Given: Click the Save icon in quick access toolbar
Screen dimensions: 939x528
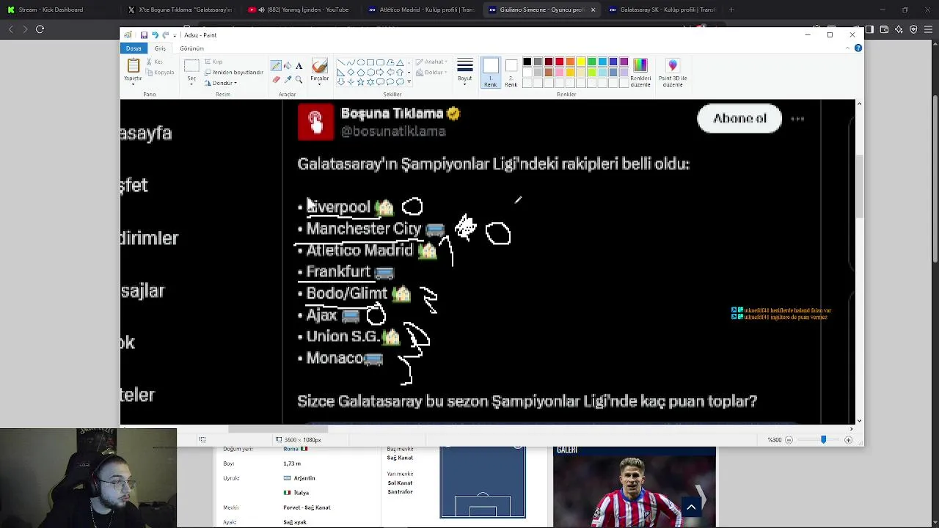Looking at the screenshot, I should click(144, 35).
